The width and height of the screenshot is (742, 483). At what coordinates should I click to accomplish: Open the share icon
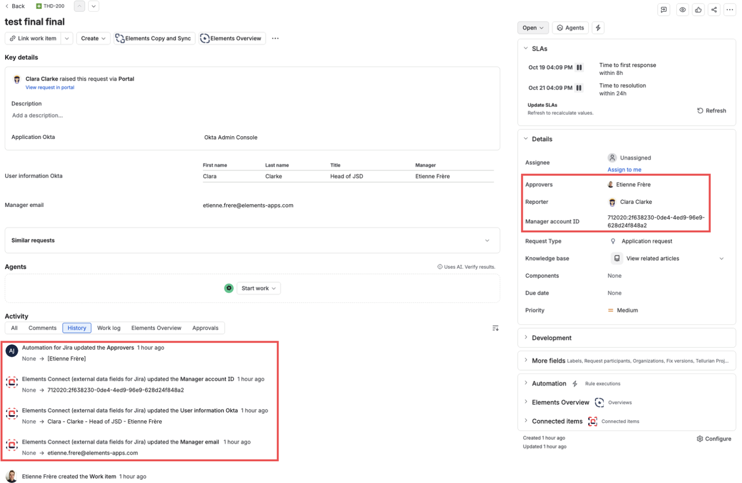[714, 9]
